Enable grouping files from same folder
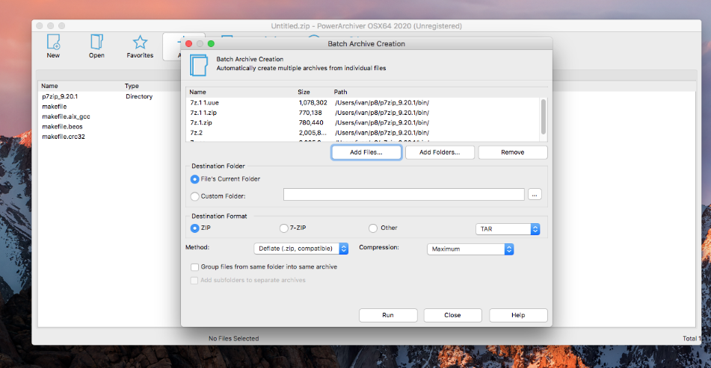The width and height of the screenshot is (711, 368). coord(194,266)
